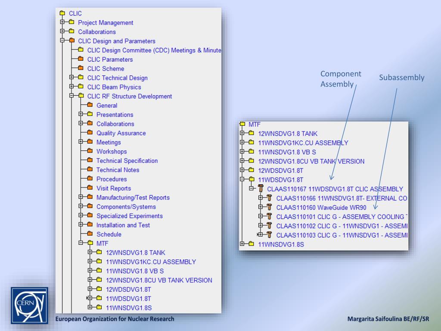Click the orange folder icon next to Visit Reports

coord(90,188)
